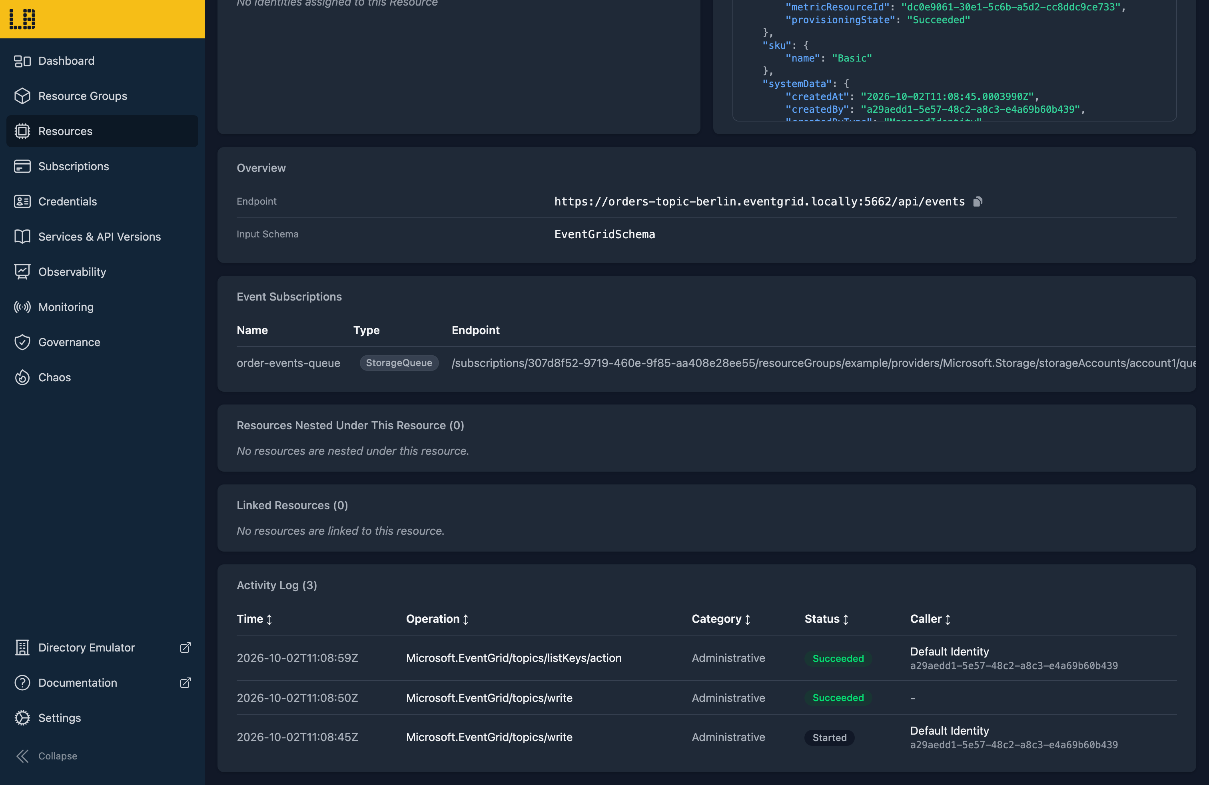
Task: Click the Governance shield icon
Action: (x=22, y=342)
